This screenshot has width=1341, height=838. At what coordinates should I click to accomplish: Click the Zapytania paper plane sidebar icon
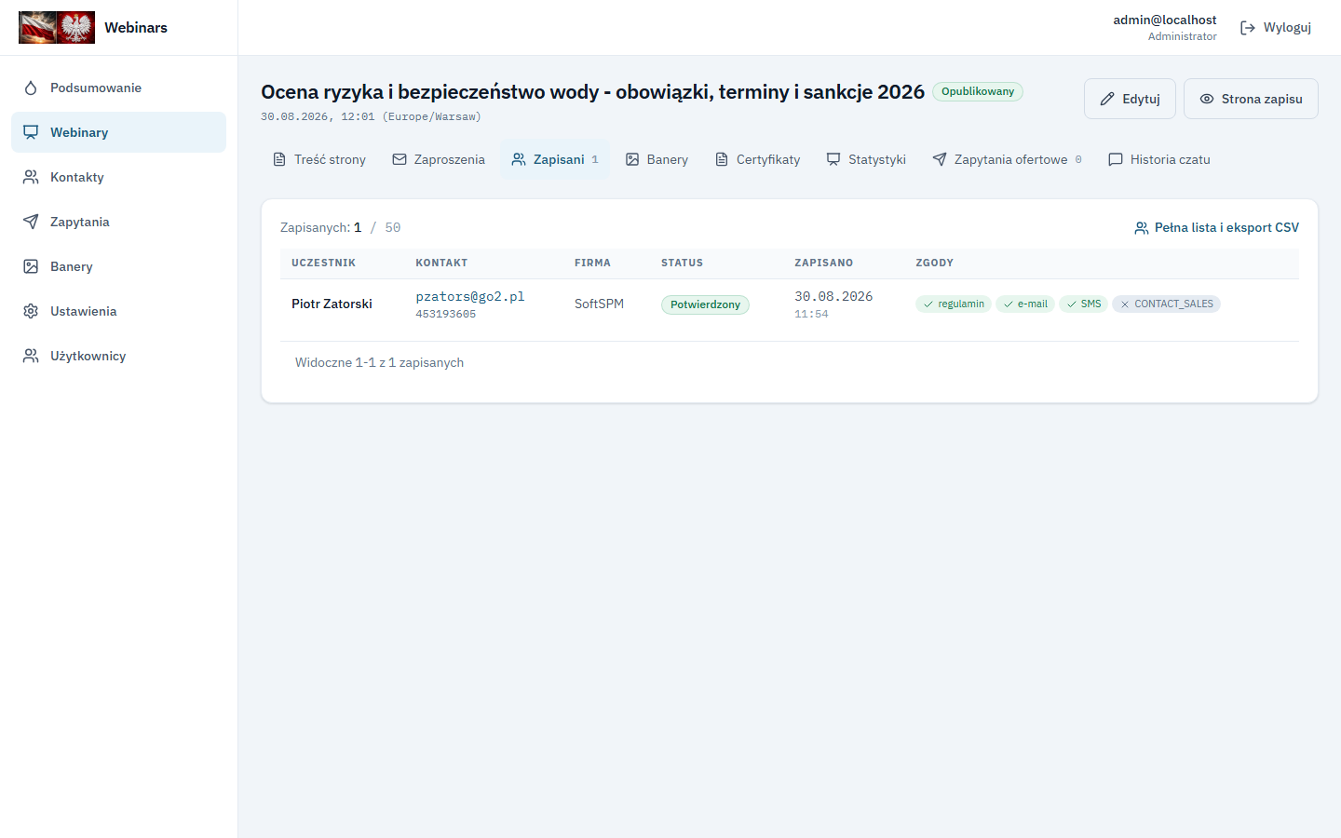click(31, 222)
